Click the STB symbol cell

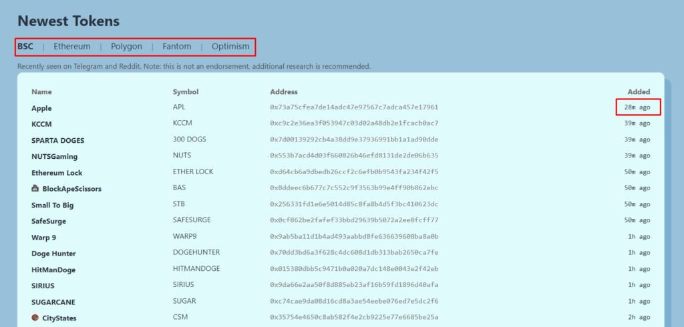coord(179,204)
